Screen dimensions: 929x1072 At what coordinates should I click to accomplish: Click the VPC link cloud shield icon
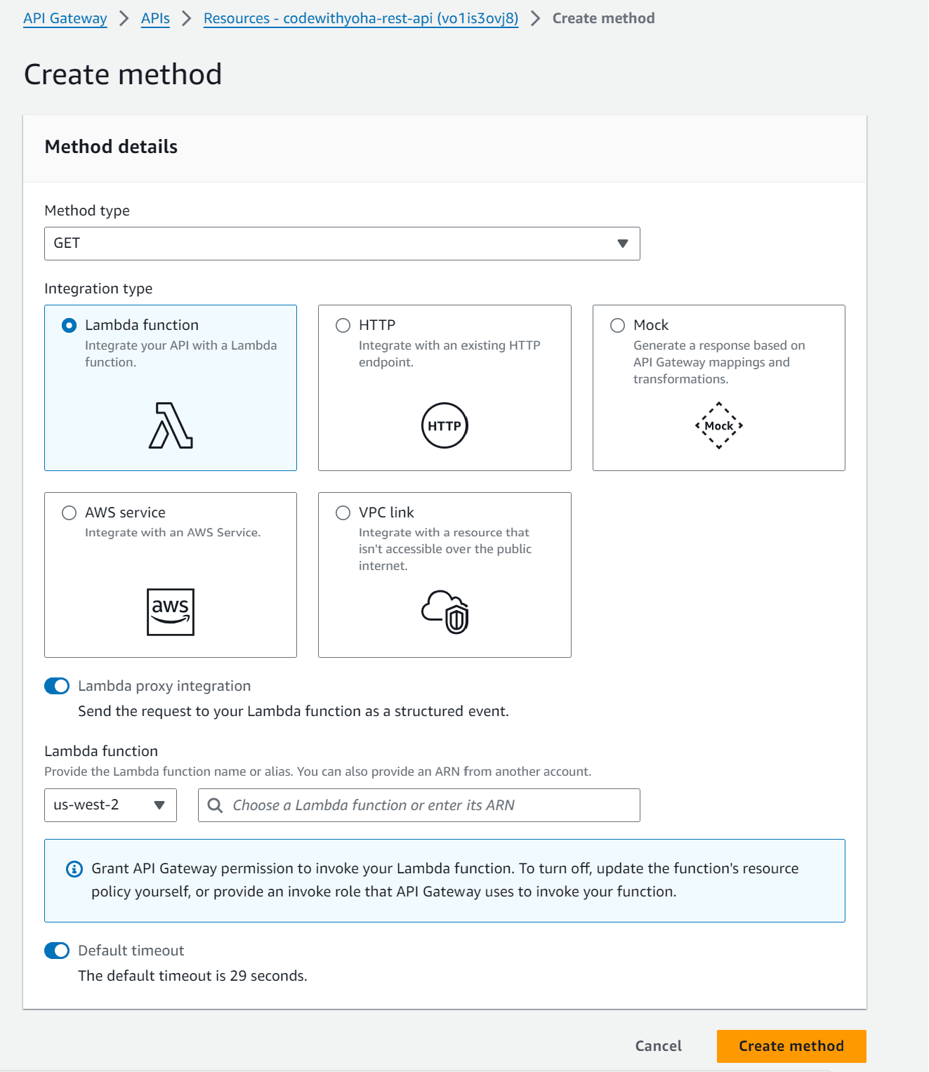(x=444, y=612)
